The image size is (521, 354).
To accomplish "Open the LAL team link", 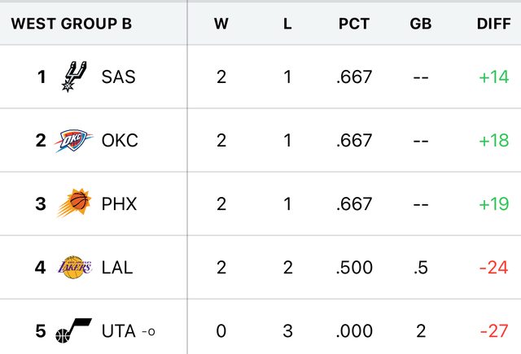I will click(117, 267).
